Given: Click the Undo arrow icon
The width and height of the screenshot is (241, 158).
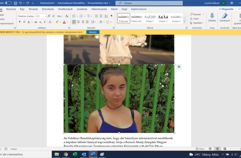Looking at the screenshot, I should pyautogui.click(x=20, y=3).
